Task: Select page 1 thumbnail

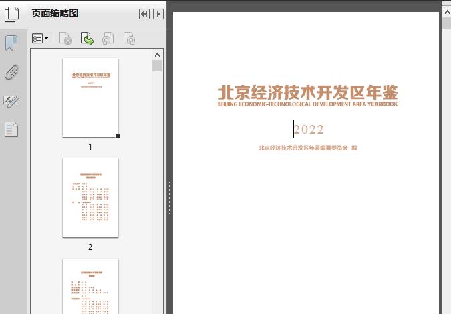Action: 90,98
